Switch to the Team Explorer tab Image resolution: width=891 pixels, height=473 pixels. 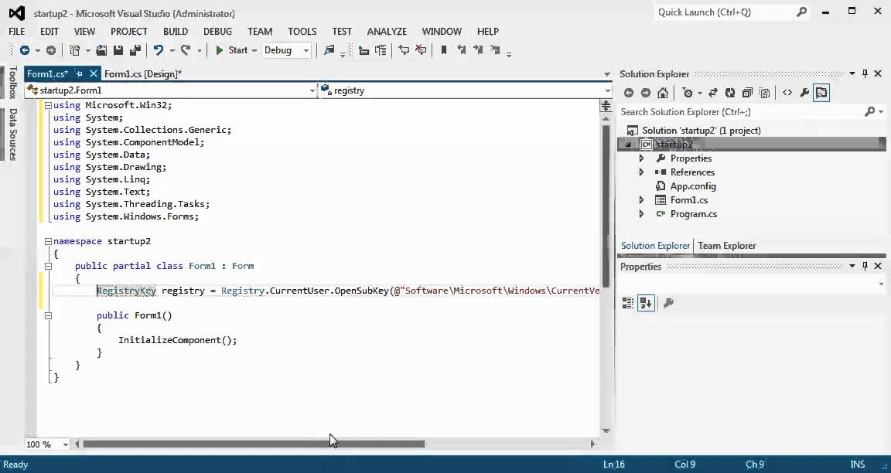727,246
